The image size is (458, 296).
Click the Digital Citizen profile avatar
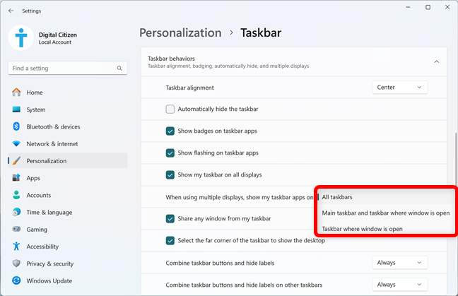[21, 38]
